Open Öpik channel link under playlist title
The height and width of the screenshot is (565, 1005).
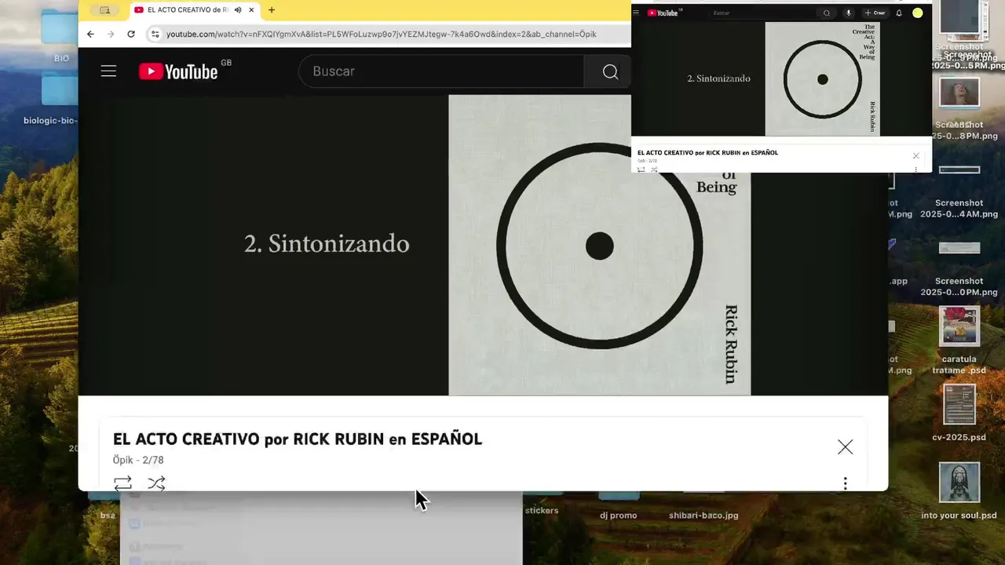[123, 460]
